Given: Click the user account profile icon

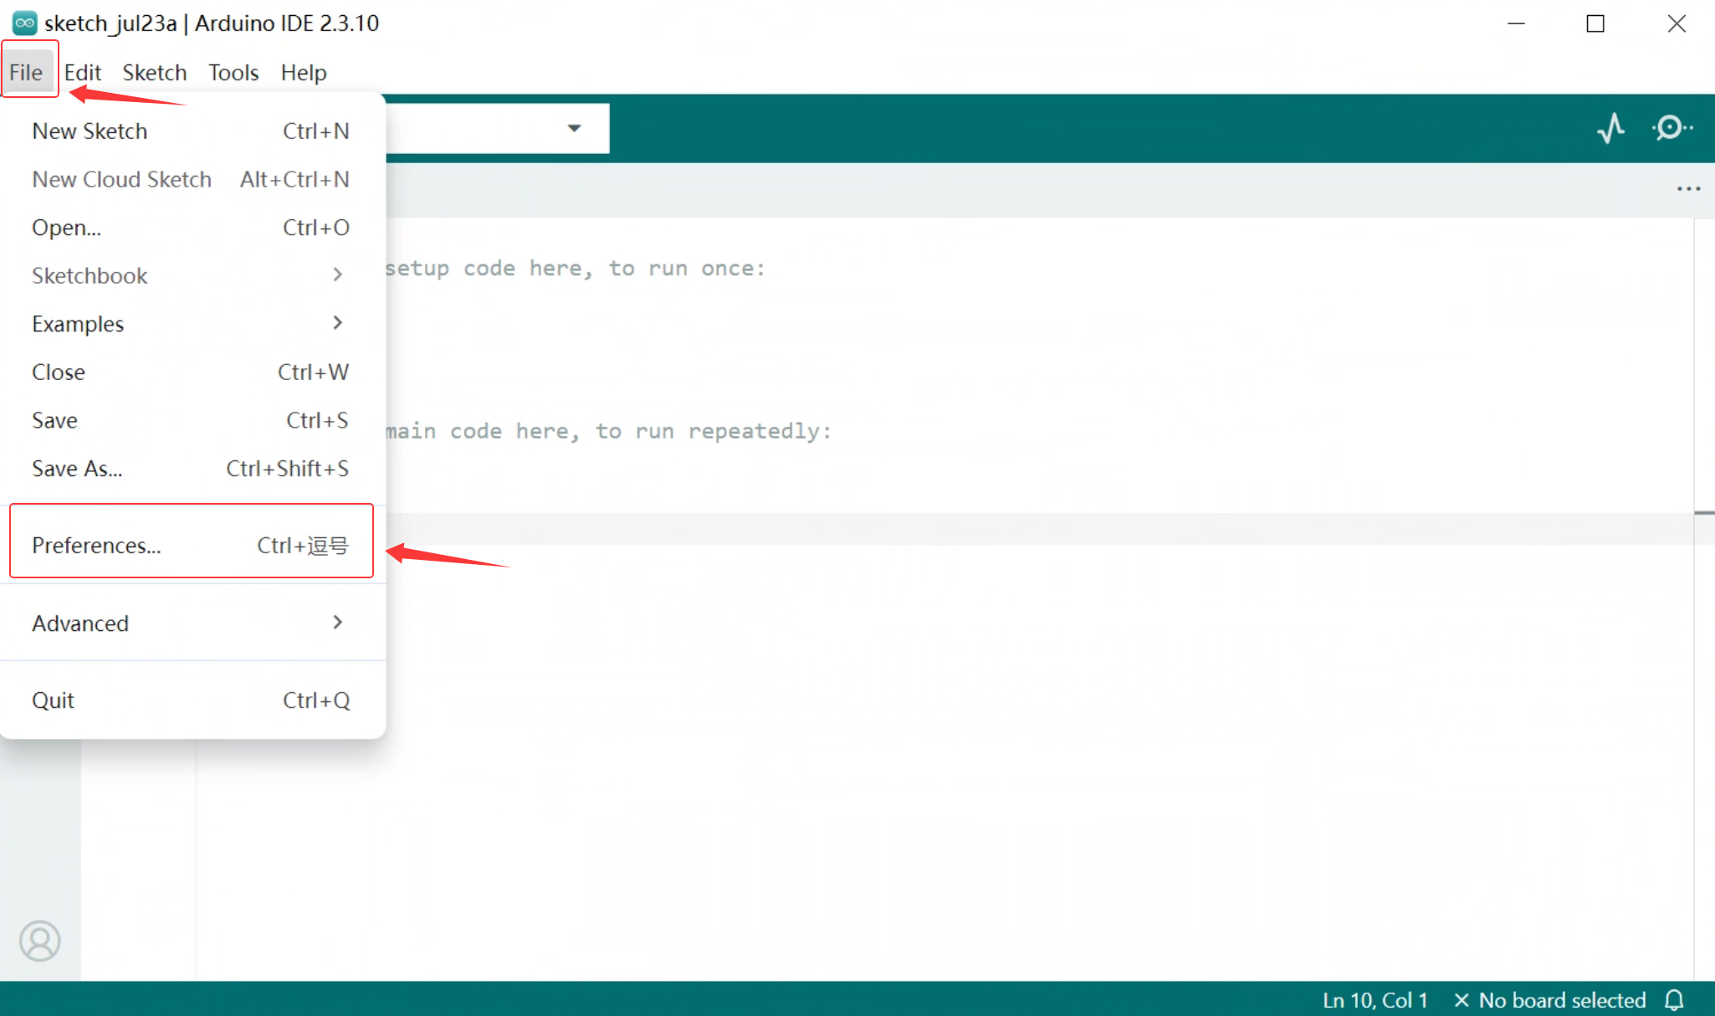Looking at the screenshot, I should click(x=39, y=941).
